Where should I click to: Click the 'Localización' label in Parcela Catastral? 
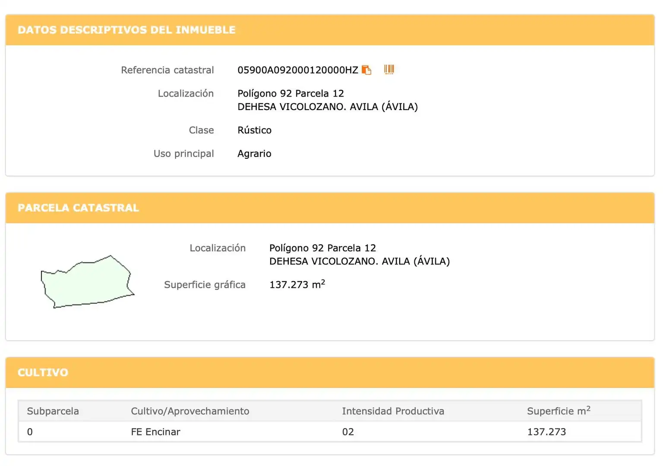(x=218, y=248)
